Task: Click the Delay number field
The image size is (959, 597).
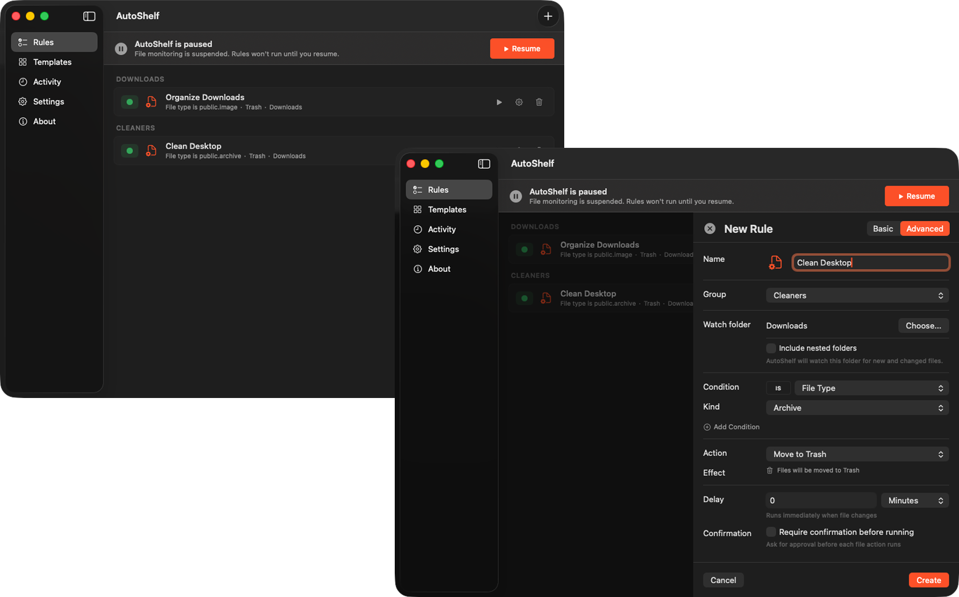Action: (x=821, y=500)
